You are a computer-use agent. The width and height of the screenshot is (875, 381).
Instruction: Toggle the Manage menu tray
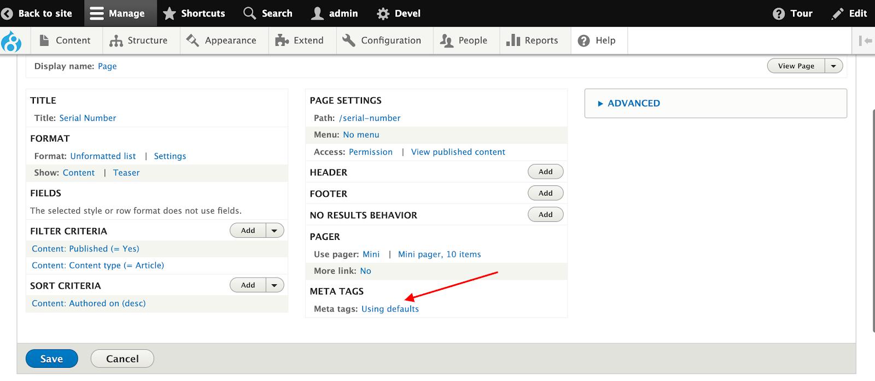(118, 13)
